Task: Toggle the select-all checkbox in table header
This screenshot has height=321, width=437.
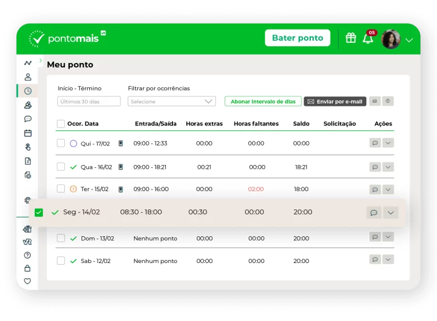Action: [61, 124]
